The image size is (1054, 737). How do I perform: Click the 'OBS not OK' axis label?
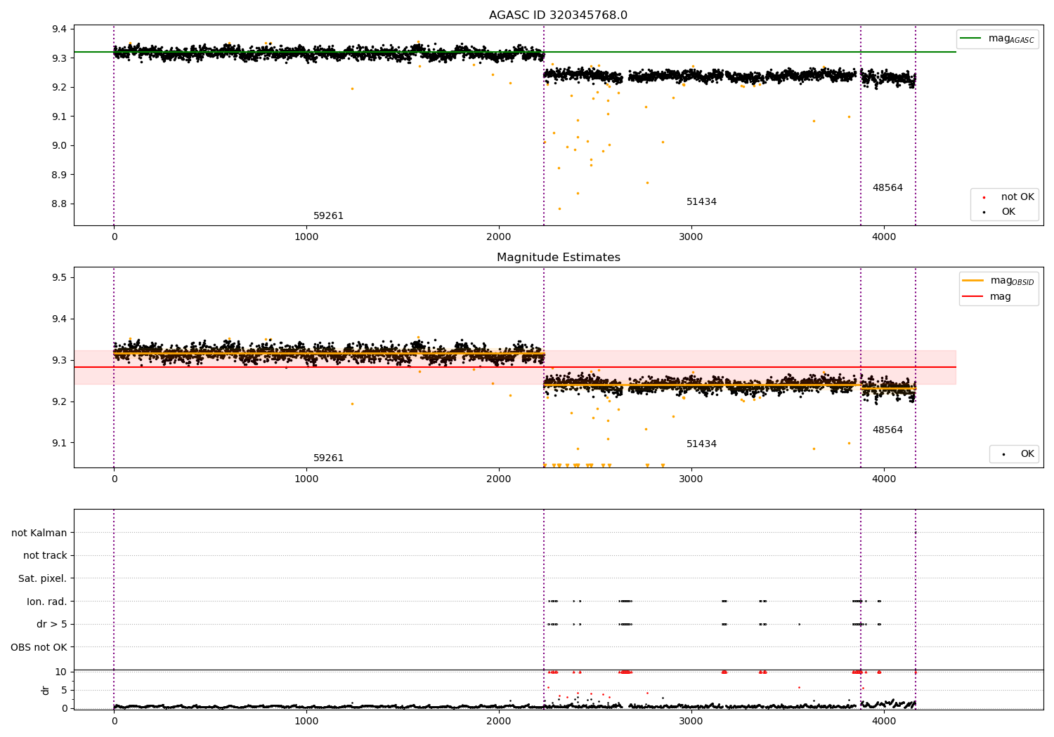click(x=39, y=647)
